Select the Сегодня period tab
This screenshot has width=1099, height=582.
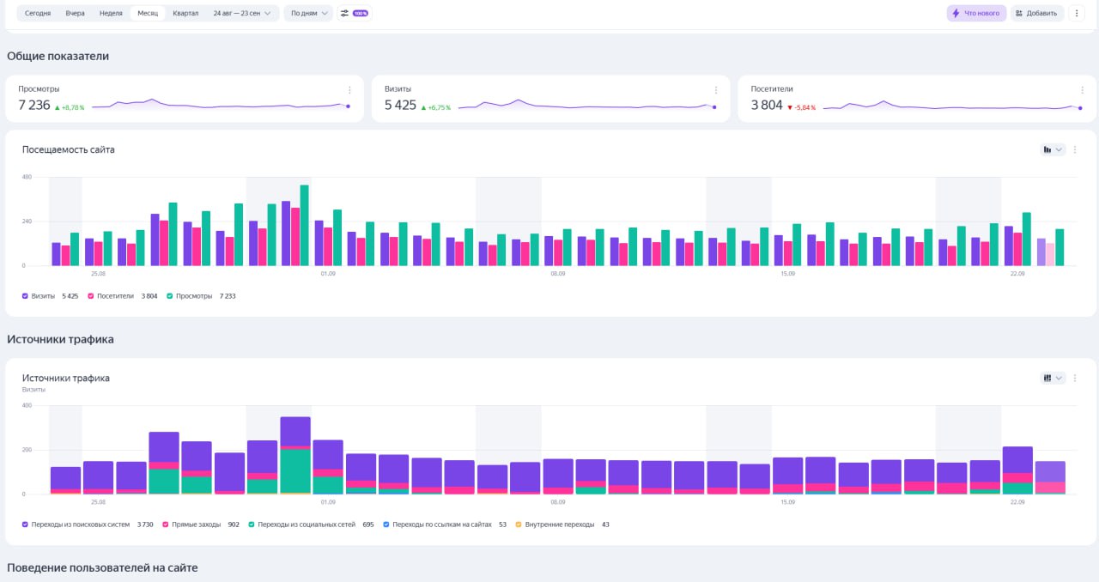pyautogui.click(x=38, y=14)
